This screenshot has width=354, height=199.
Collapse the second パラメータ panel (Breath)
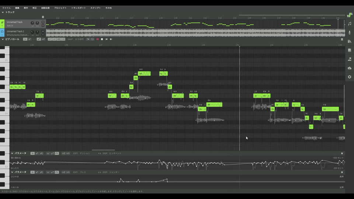12,172
